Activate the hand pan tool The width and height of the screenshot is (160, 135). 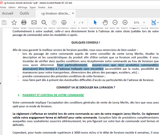(105, 22)
